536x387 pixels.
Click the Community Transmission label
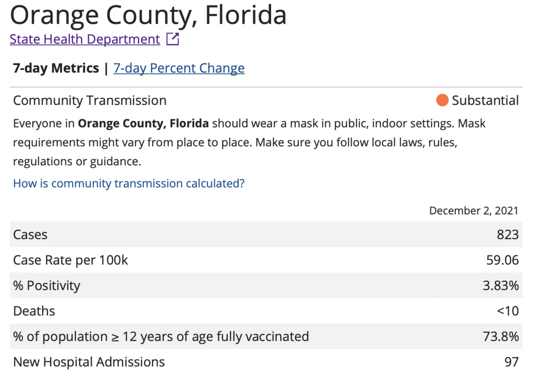click(x=90, y=101)
